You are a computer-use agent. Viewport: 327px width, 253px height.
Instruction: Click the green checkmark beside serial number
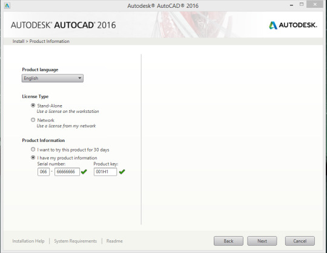pyautogui.click(x=84, y=171)
